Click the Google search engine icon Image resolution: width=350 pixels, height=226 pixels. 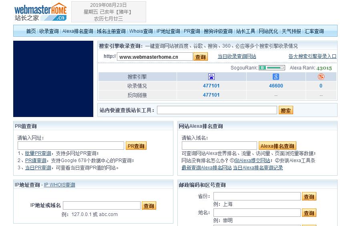[x=276, y=77]
